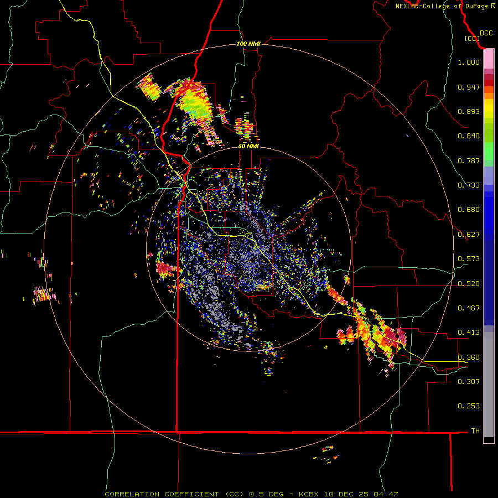The height and width of the screenshot is (498, 498).
Task: Click the DCC product label
Action: (x=486, y=33)
